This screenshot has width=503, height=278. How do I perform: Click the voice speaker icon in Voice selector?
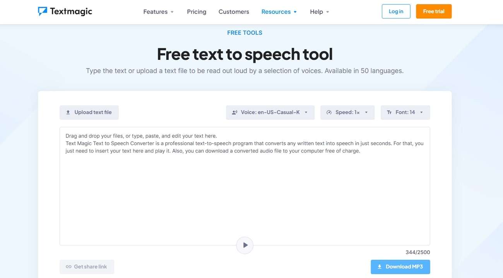tap(234, 112)
